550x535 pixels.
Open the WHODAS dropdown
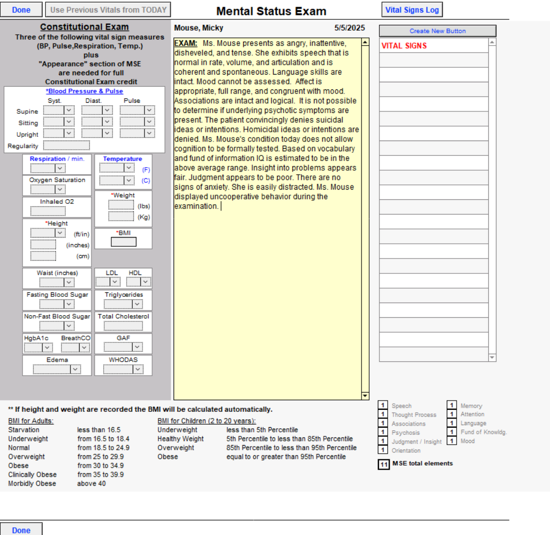(137, 369)
